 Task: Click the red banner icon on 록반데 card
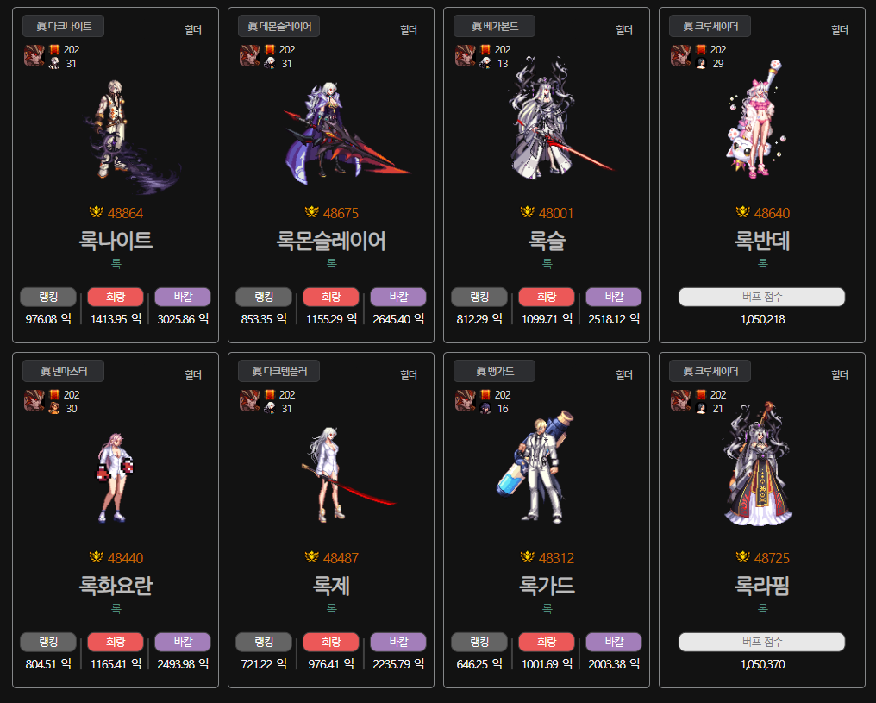pos(701,50)
